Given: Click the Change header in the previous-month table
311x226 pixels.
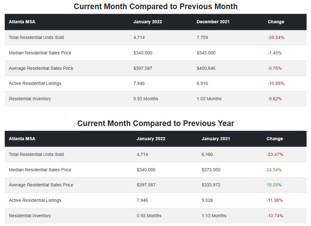Looking at the screenshot, I should pos(276,22).
